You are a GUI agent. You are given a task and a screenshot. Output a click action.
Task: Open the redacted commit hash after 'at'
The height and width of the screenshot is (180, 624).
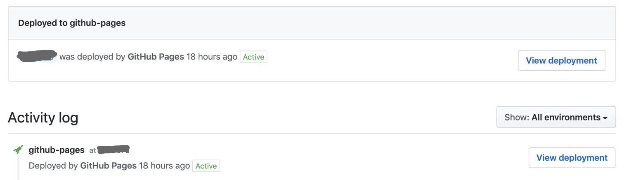click(113, 150)
